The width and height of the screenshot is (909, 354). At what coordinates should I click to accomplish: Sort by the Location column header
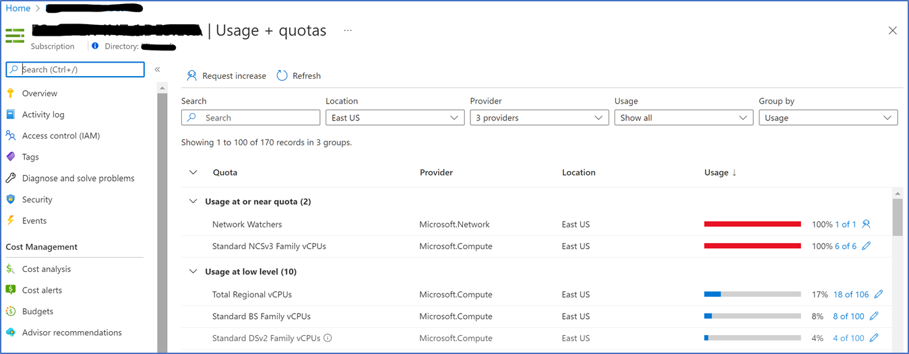click(579, 172)
